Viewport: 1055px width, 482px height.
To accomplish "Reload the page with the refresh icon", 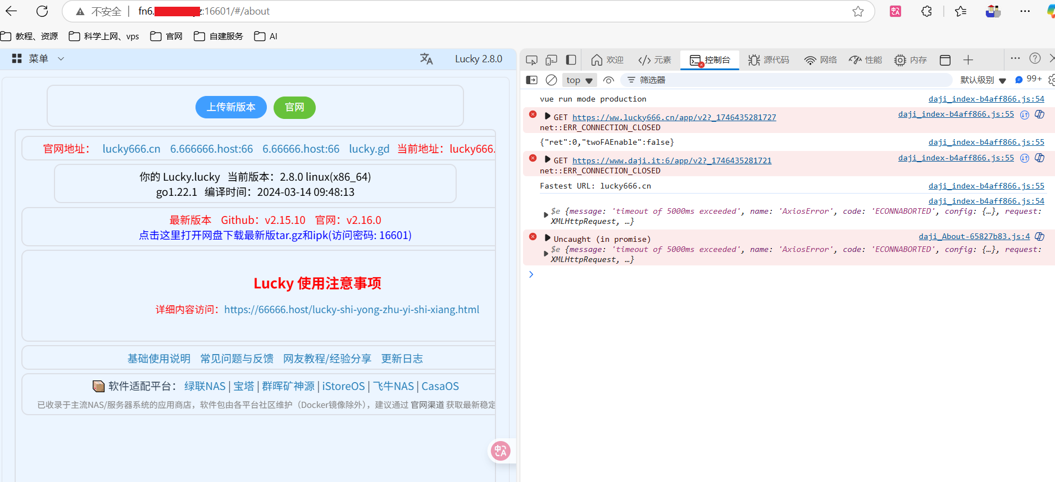I will [42, 11].
